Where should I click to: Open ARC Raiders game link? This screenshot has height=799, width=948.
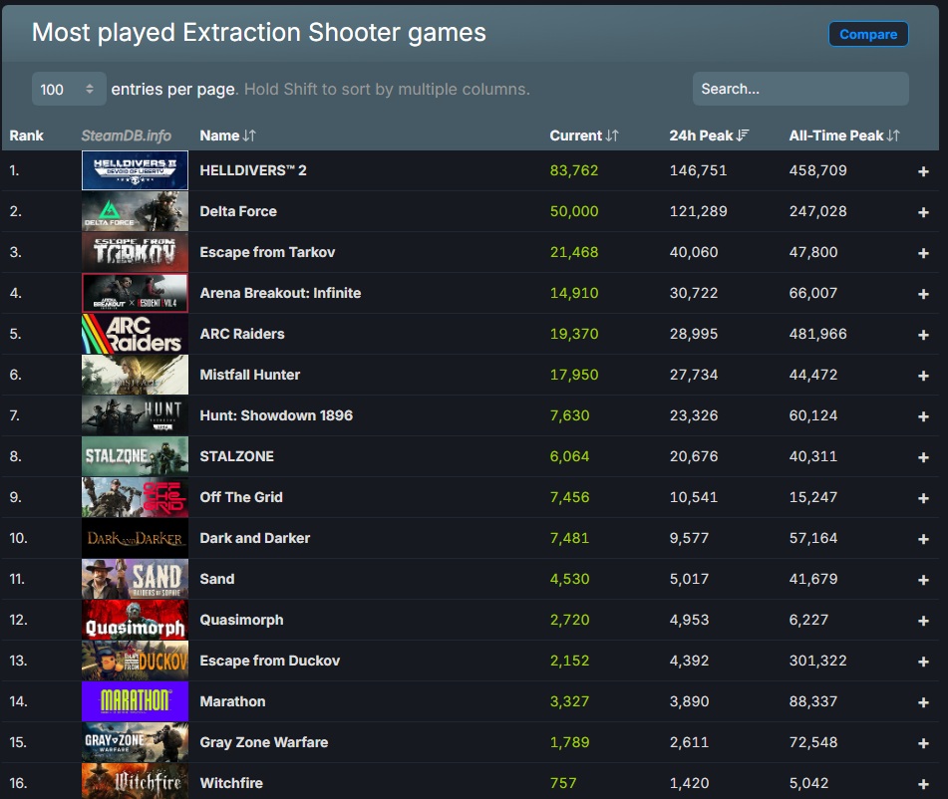[x=242, y=334]
